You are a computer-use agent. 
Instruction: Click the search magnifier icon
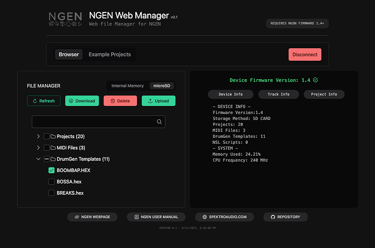pyautogui.click(x=159, y=122)
